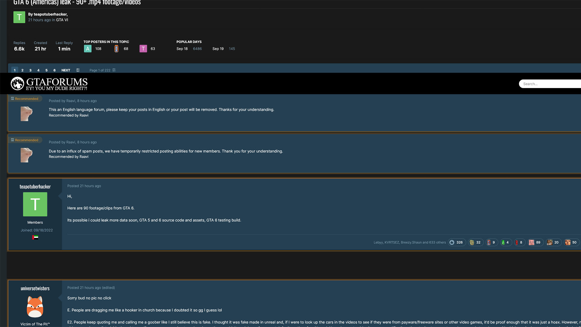Click 'Here are 90 footage/clips from GTA 6.' text

pos(101,208)
